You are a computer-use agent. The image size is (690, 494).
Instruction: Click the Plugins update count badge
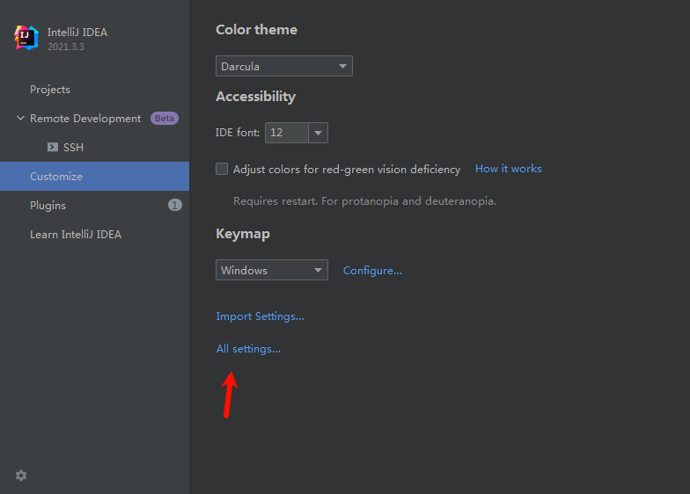175,205
